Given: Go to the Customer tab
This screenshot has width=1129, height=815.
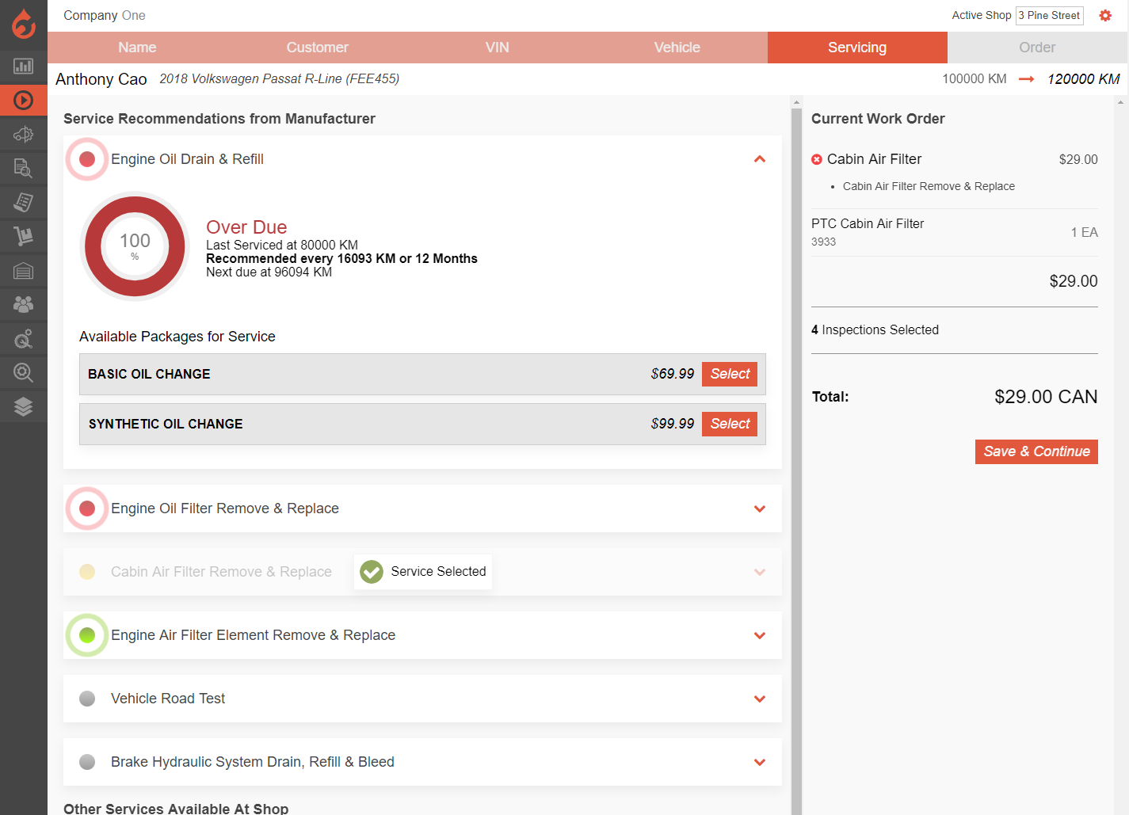Looking at the screenshot, I should [x=317, y=48].
